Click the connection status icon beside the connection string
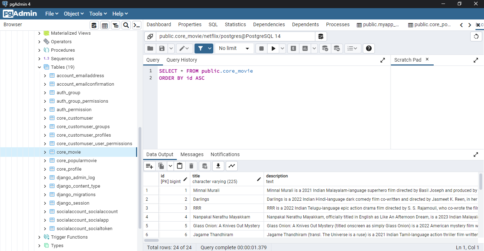484x251 pixels. tap(150, 36)
